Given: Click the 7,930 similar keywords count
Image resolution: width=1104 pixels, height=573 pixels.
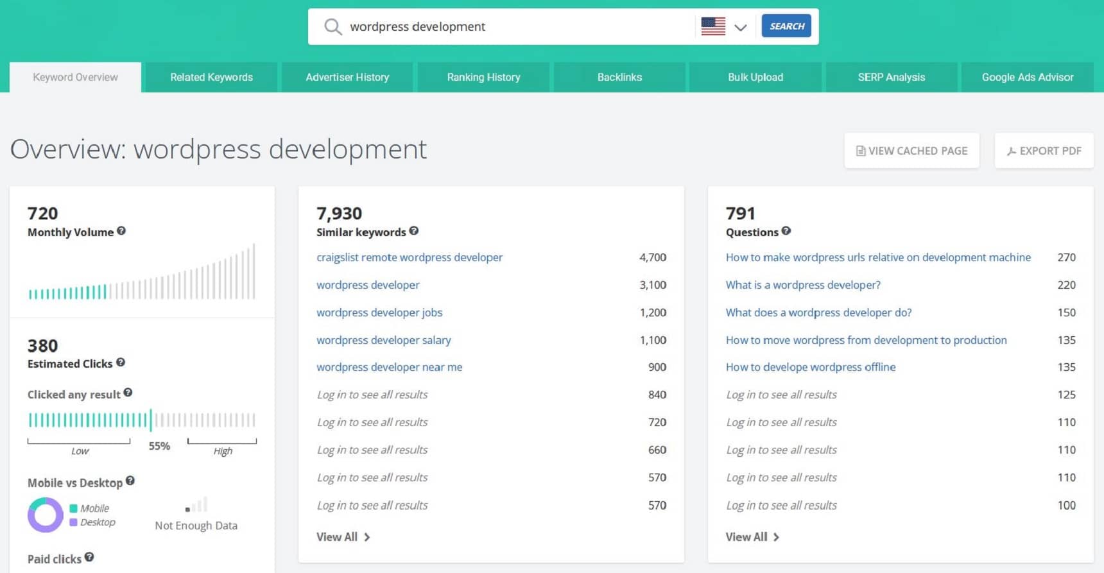Looking at the screenshot, I should pyautogui.click(x=339, y=213).
